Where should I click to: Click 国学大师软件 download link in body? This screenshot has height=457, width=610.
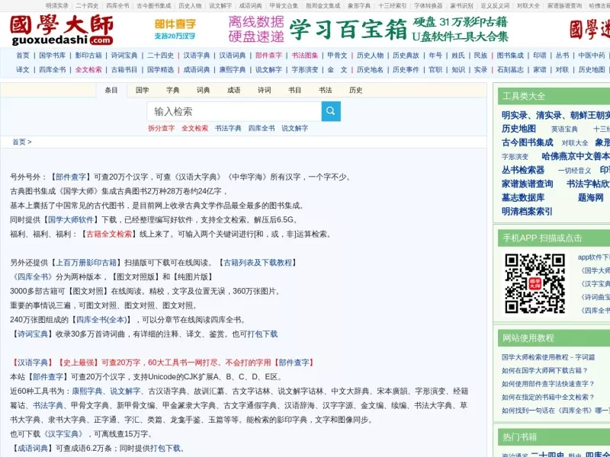coord(70,220)
